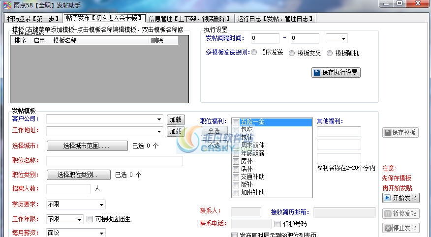Click first 其他福利 input field
This screenshot has height=237, width=431.
tap(339, 132)
